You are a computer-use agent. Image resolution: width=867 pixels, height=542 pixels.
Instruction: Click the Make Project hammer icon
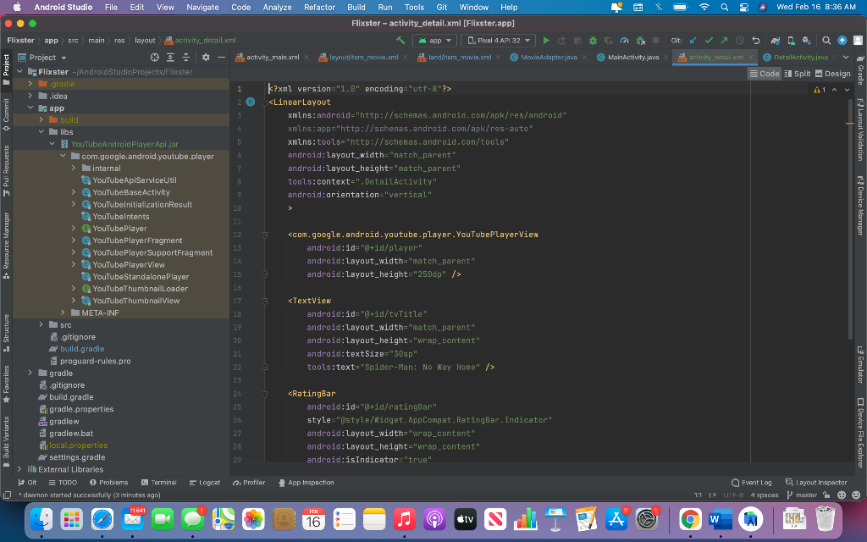(x=400, y=41)
